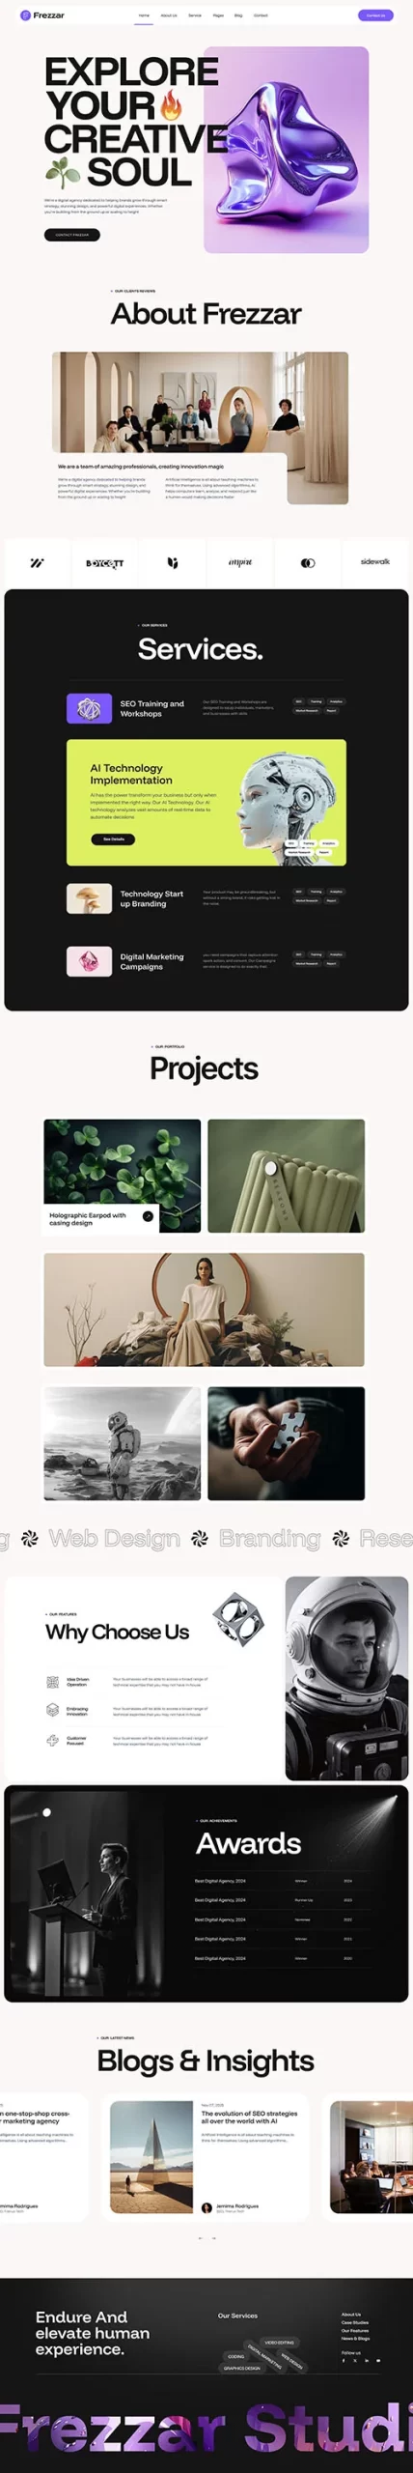Expand the Digital Marketing Campaigns service
The image size is (413, 2473).
206,961
